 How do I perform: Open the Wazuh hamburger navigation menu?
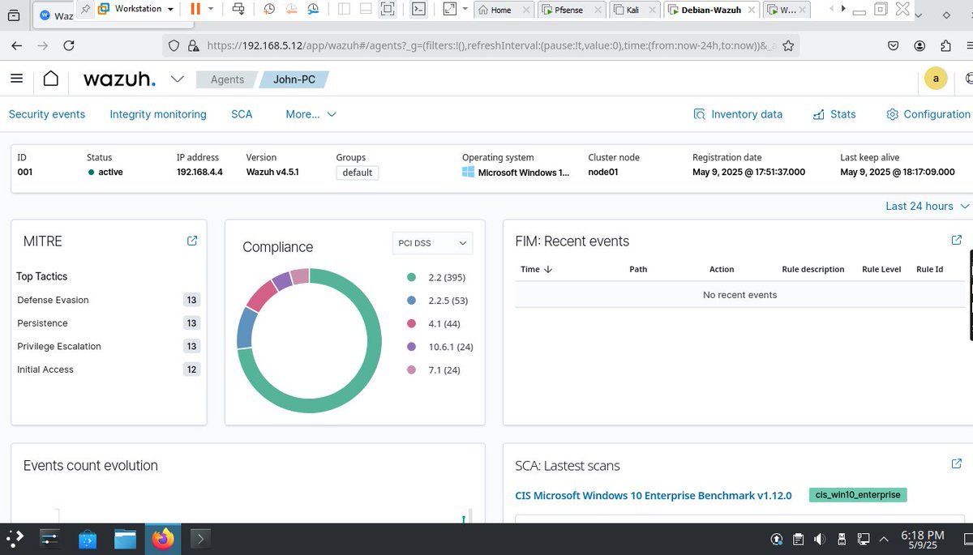pos(17,79)
